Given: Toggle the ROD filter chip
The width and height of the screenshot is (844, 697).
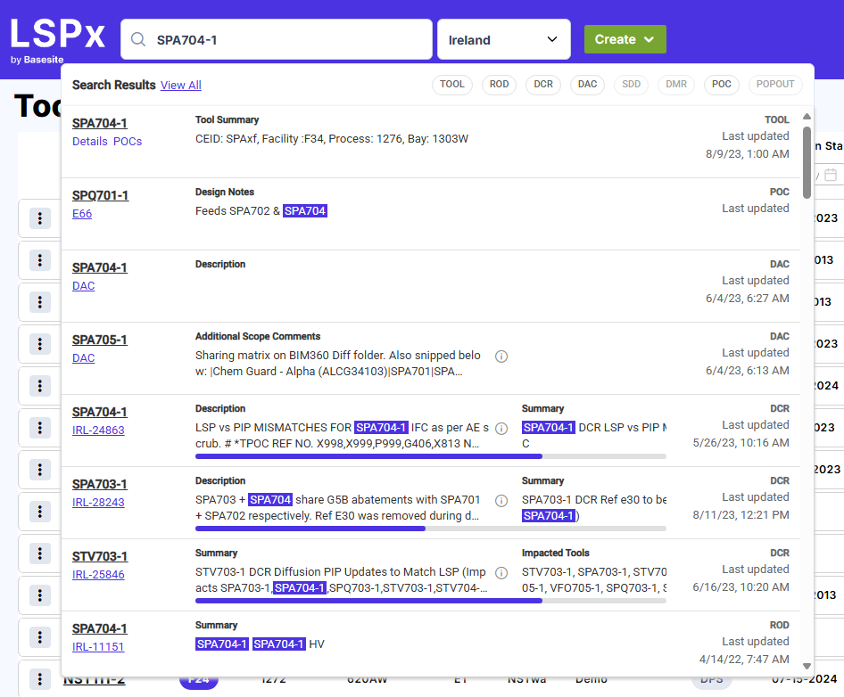Looking at the screenshot, I should point(499,85).
